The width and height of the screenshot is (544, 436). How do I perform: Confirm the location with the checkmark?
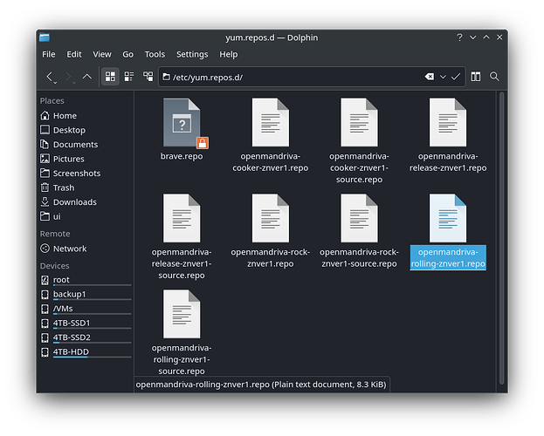click(456, 77)
